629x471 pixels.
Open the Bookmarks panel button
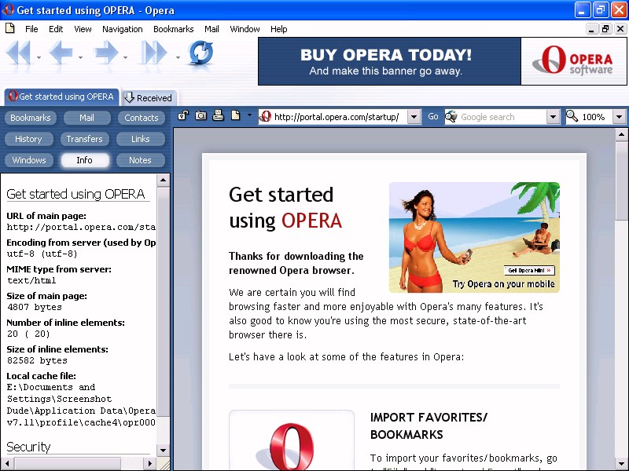click(31, 118)
